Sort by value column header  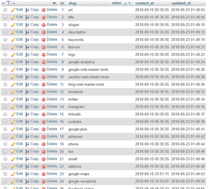116,3
